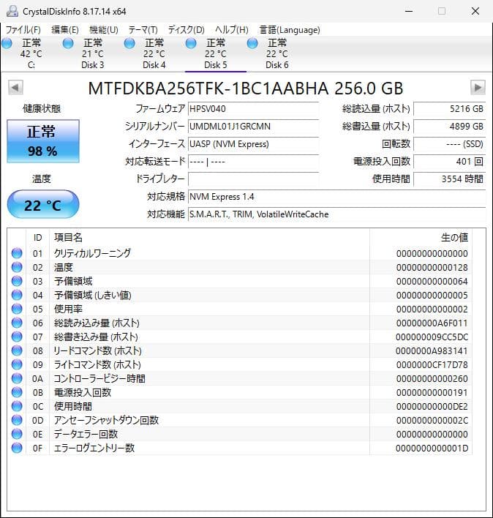Click the interface field UASP (NVM Express)
This screenshot has height=518, width=493.
tap(253, 144)
